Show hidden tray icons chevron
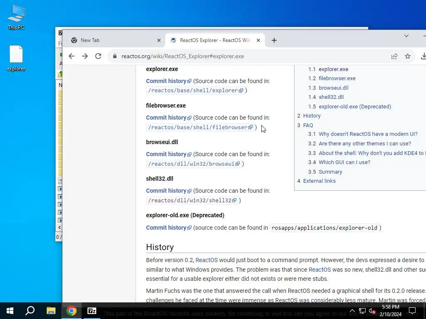The height and width of the screenshot is (319, 426). tap(352, 311)
